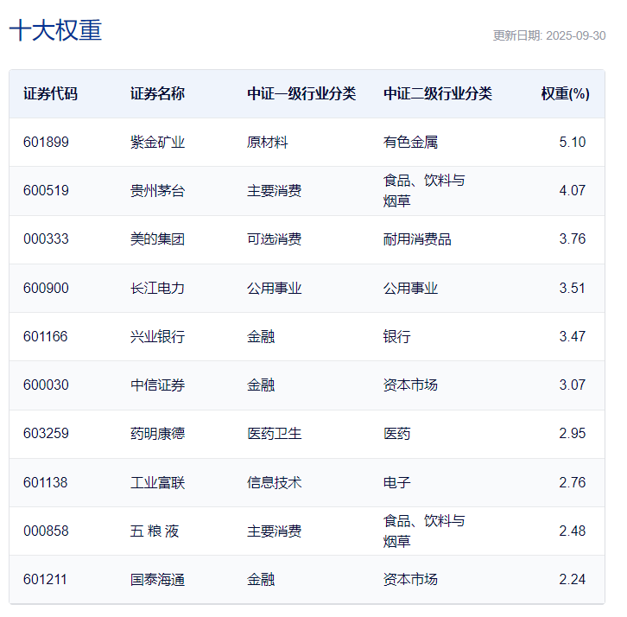Screen dimensions: 627x617
Task: Click the 证券名称 column header
Action: 157,93
